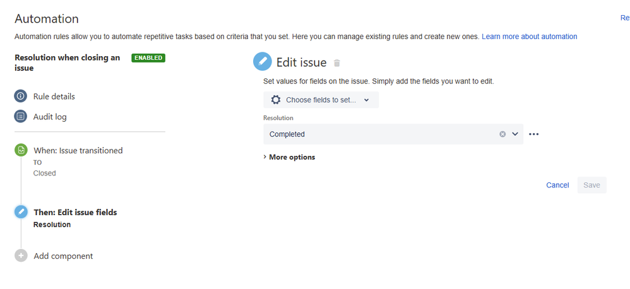The height and width of the screenshot is (289, 630).
Task: Click the Completed resolution field
Action: 393,134
